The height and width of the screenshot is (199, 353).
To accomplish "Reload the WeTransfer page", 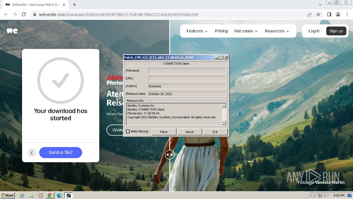I will [24, 14].
